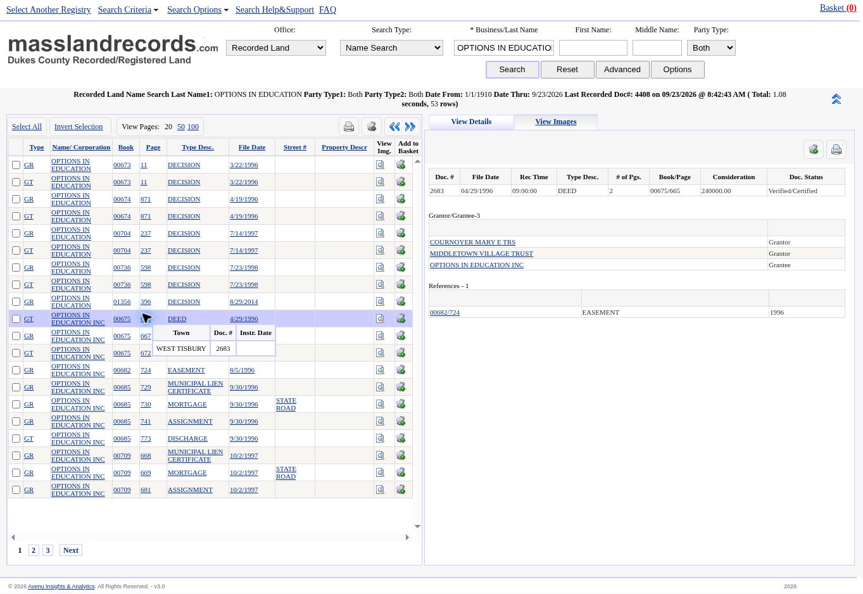Click the Reset button
The height and width of the screenshot is (594, 863).
[x=567, y=70]
